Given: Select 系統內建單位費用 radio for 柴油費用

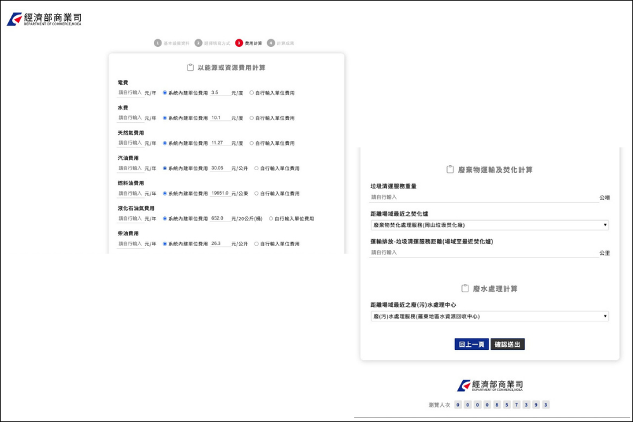Looking at the screenshot, I should coord(165,244).
